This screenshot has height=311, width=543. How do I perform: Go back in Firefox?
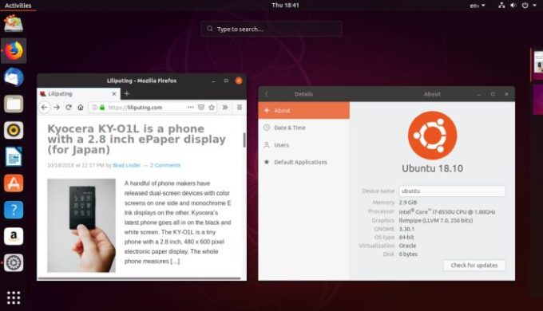click(44, 107)
